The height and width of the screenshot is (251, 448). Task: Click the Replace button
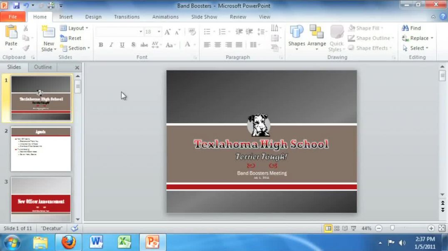tap(418, 38)
